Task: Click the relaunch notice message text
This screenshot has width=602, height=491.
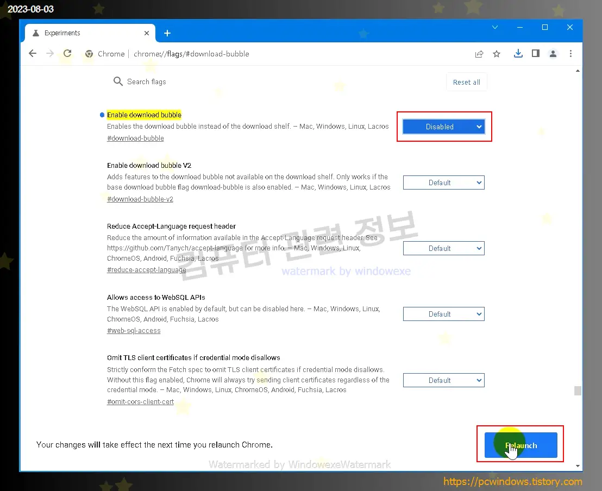Action: tap(154, 444)
